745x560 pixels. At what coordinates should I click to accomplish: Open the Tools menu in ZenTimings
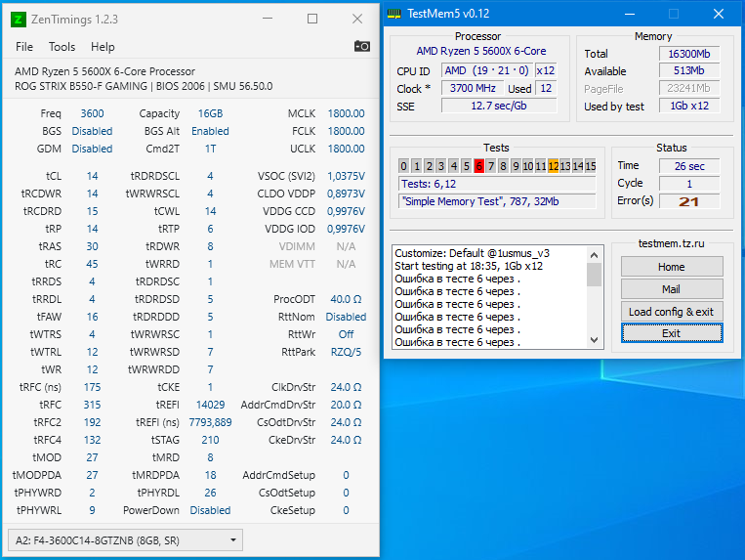coord(62,47)
